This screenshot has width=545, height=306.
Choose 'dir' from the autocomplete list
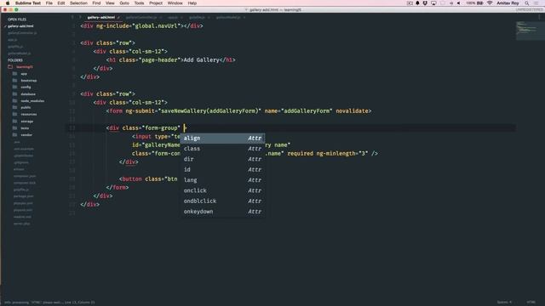222,159
